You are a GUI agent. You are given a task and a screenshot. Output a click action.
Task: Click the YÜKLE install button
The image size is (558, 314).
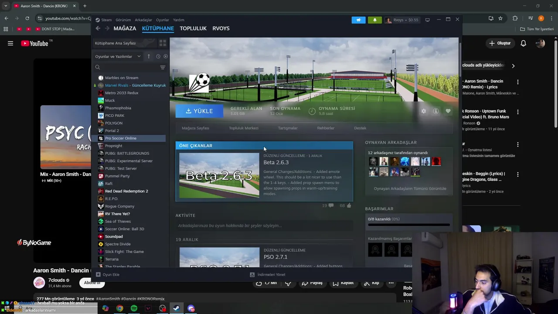pyautogui.click(x=199, y=111)
